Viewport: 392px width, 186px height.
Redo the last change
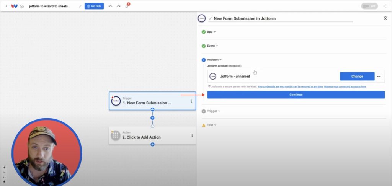118,6
